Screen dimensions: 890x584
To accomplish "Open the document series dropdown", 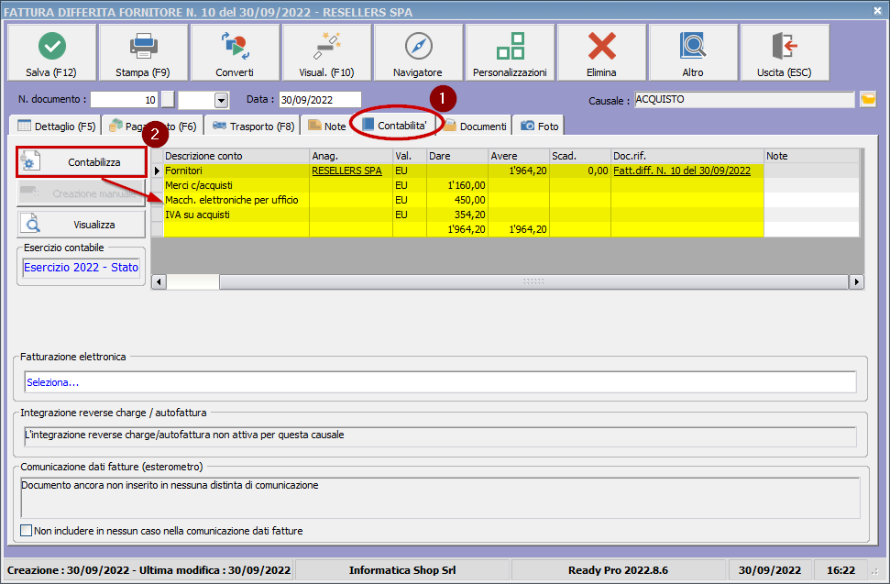I will [x=222, y=101].
